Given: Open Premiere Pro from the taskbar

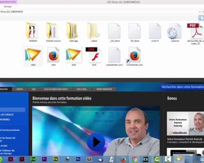Looking at the screenshot, I should 44,159.
